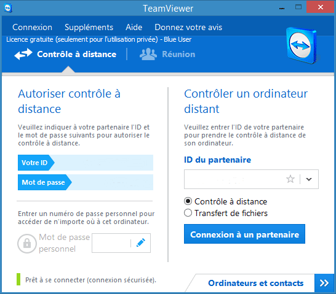
Task: Click the padlock icon beside personal password
Action: point(27,243)
